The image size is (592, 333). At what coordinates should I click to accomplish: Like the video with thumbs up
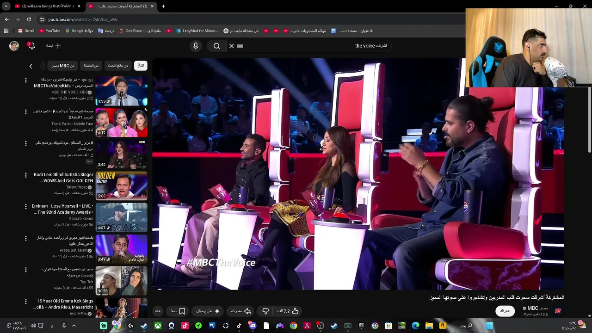(289, 311)
